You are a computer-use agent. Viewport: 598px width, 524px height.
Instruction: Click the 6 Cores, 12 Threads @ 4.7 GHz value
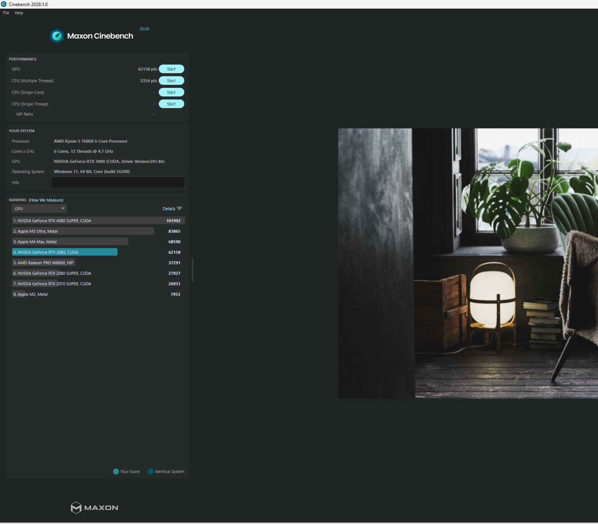coord(83,151)
